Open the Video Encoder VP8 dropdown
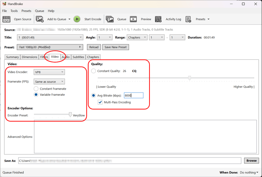Screen dimensions: 262x177 click(49, 72)
